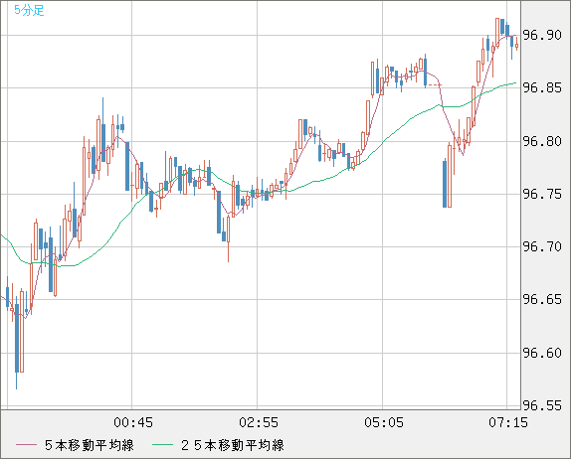Select the 96.75 price axis label

pos(542,194)
